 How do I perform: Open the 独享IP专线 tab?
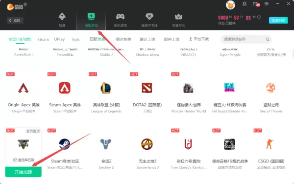coord(149,20)
